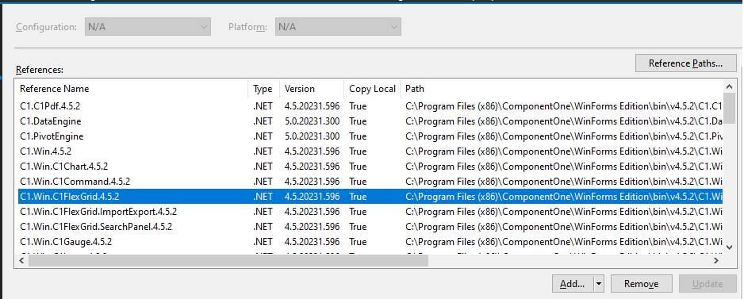Click the .NET type cell of C1.Win.C1FlexGrid.SearchPanel.4.5.2
The width and height of the screenshot is (744, 299).
click(263, 227)
